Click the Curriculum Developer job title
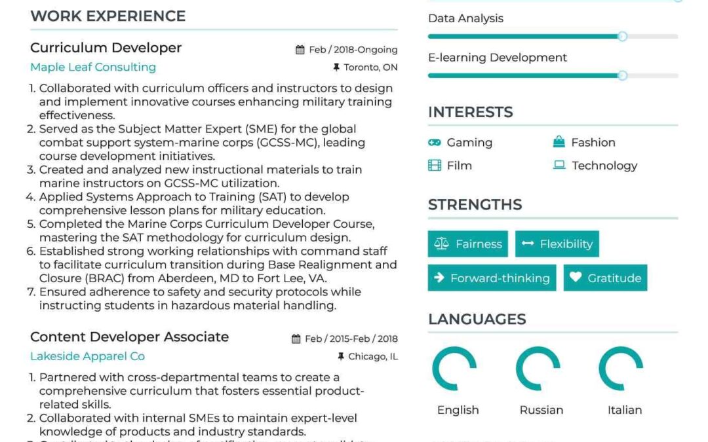This screenshot has height=442, width=708. click(106, 48)
